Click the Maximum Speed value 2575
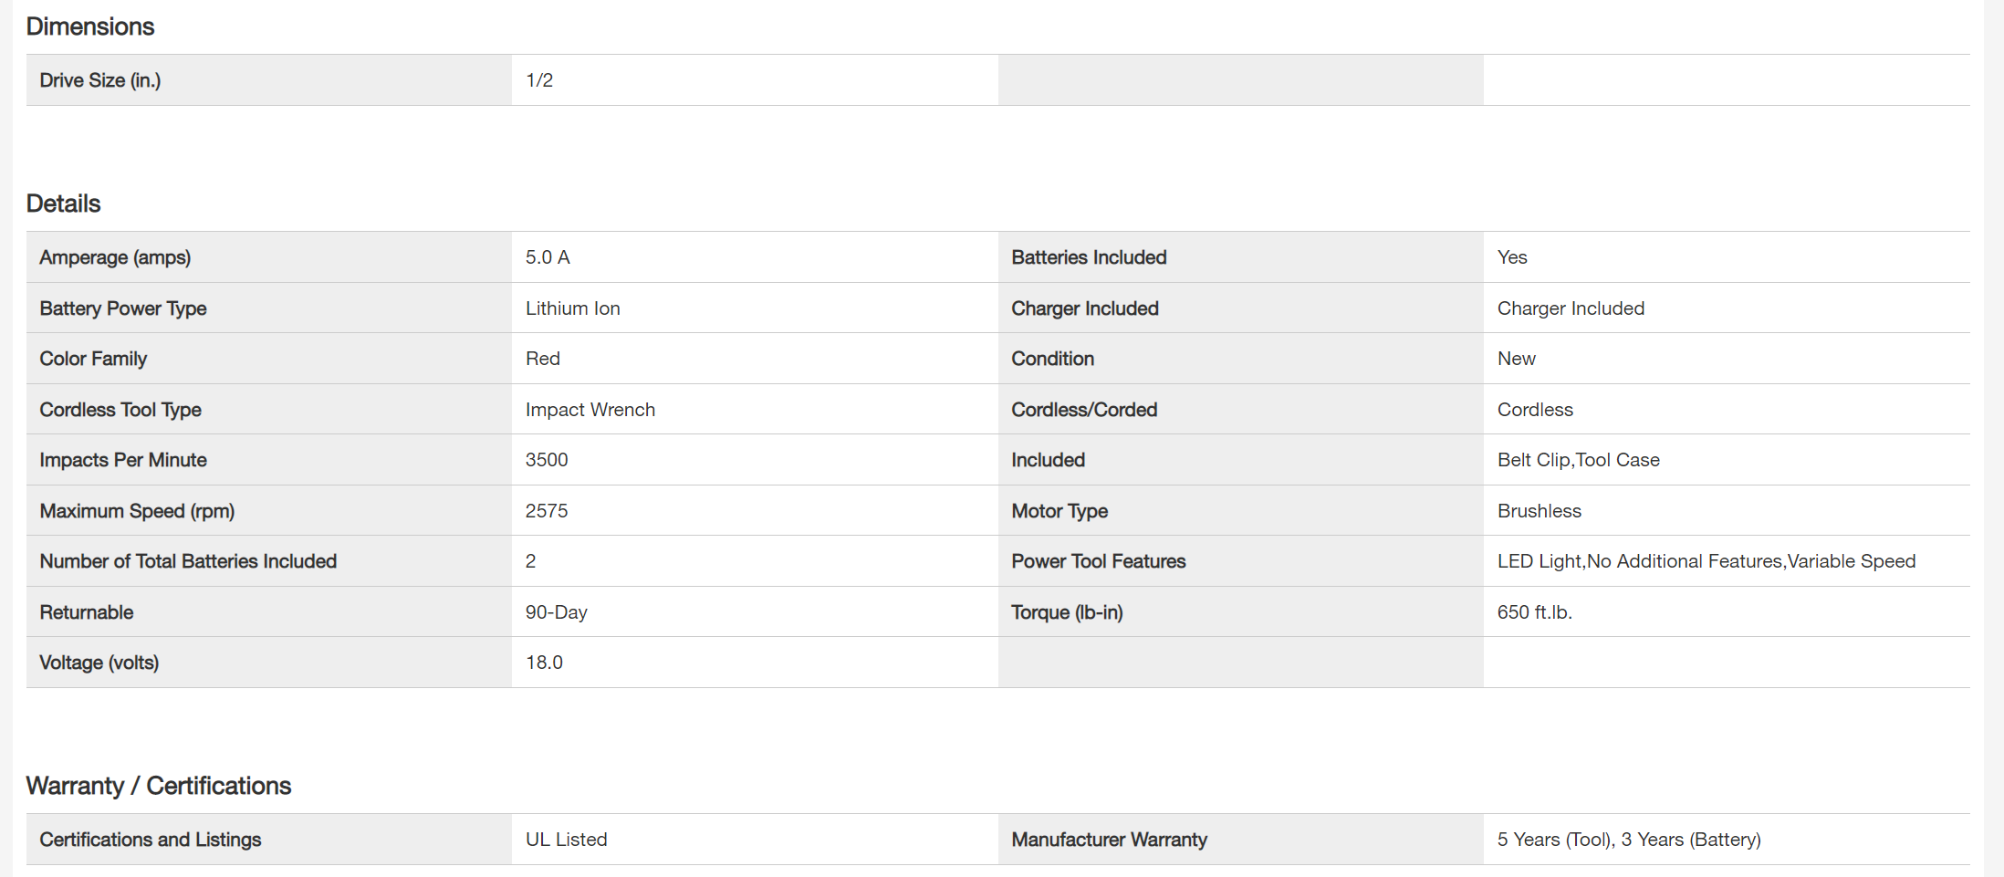2004x877 pixels. coord(546,511)
